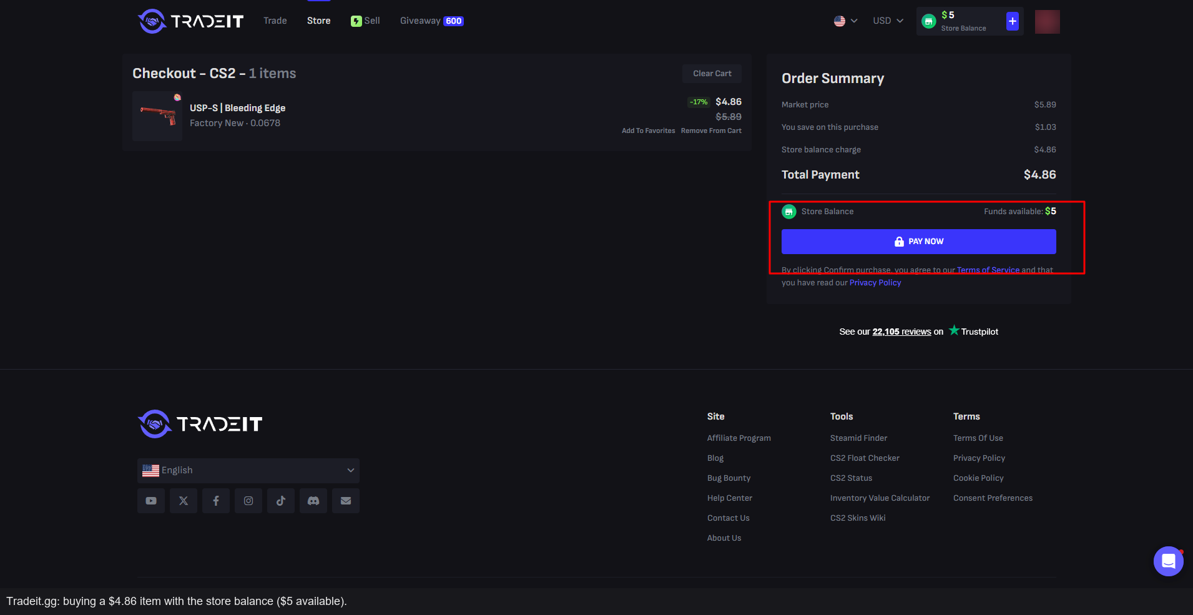The width and height of the screenshot is (1193, 615).
Task: Open the 22,105 reviews link
Action: click(x=901, y=332)
